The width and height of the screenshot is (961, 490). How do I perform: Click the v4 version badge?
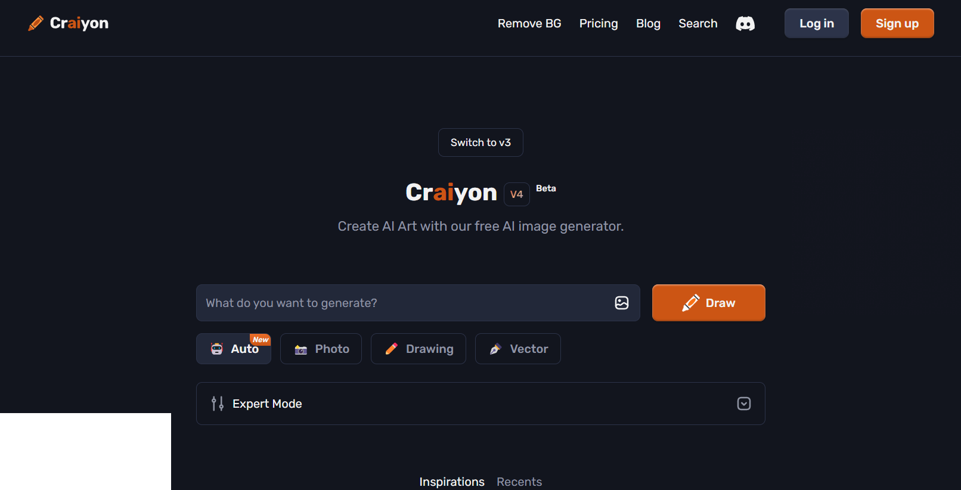tap(516, 194)
